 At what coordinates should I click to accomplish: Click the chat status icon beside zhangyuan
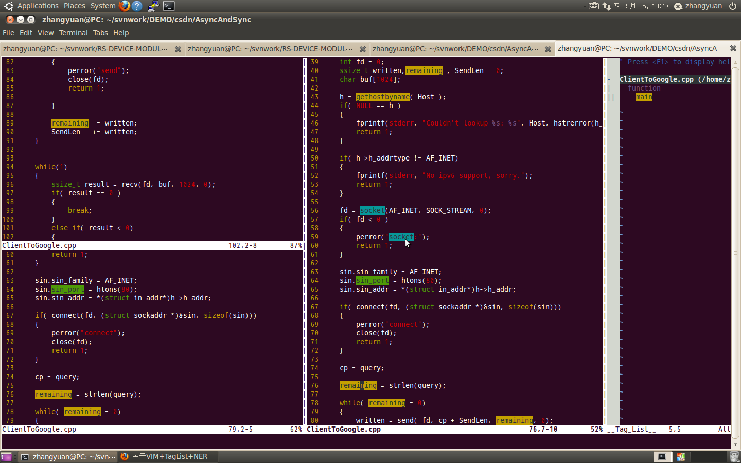pyautogui.click(x=678, y=6)
